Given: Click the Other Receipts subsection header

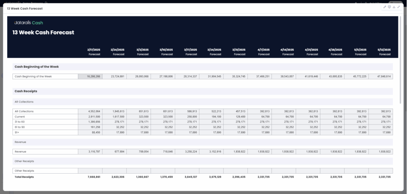Looking at the screenshot, I should click(24, 161).
